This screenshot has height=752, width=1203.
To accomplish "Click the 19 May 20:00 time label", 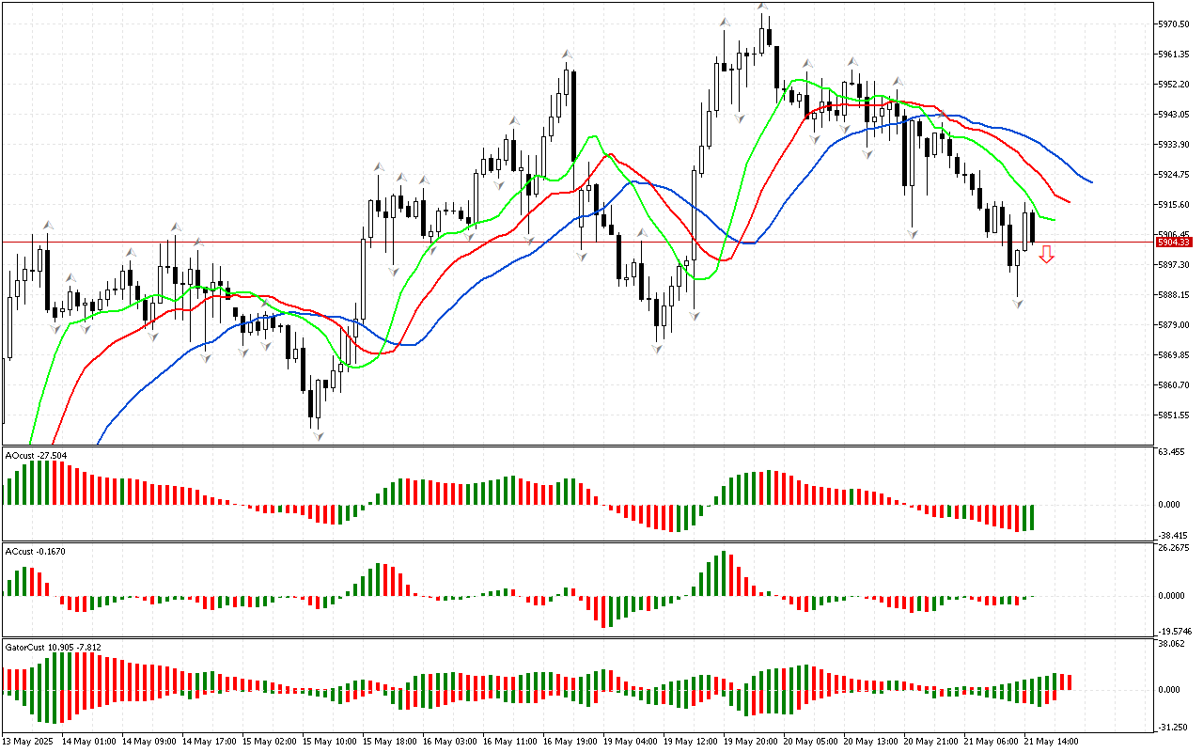I will (749, 741).
